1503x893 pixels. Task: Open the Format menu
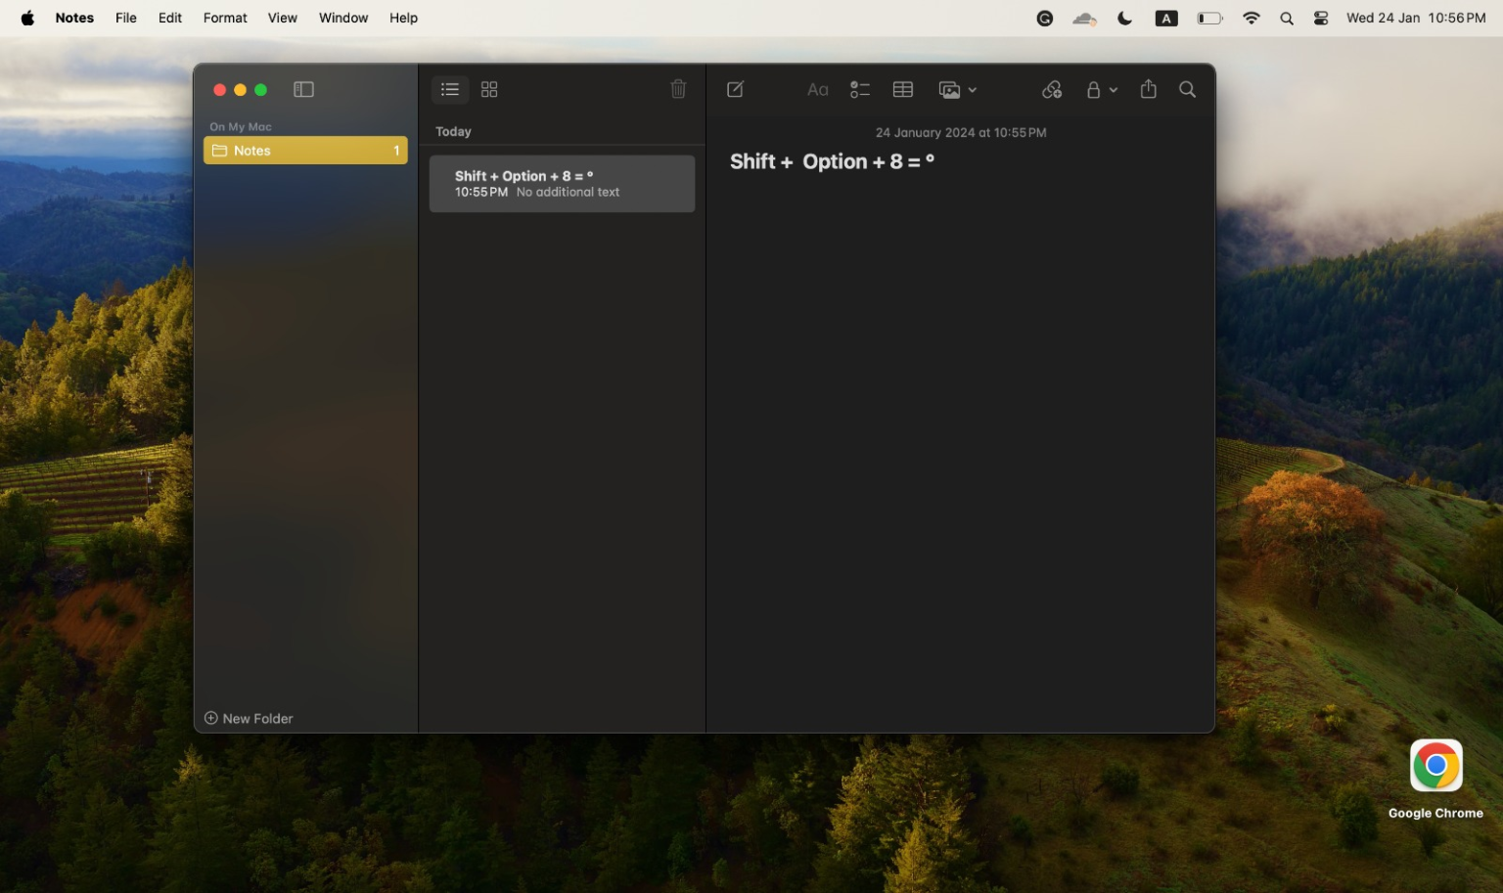(x=225, y=18)
